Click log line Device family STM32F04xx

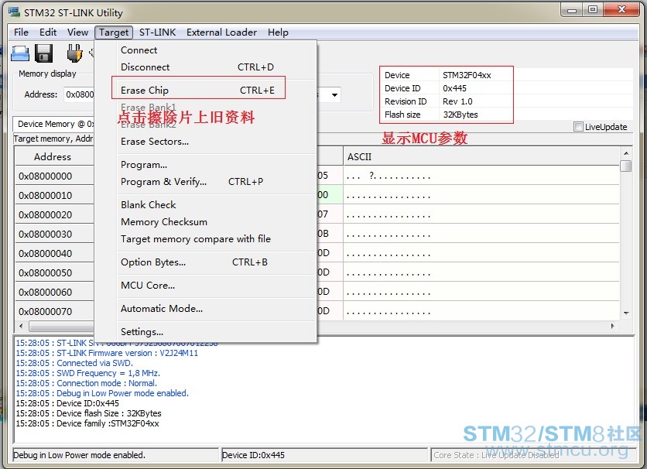click(x=87, y=423)
